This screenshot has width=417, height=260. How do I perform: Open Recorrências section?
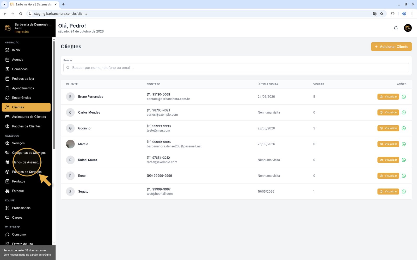pyautogui.click(x=26, y=98)
